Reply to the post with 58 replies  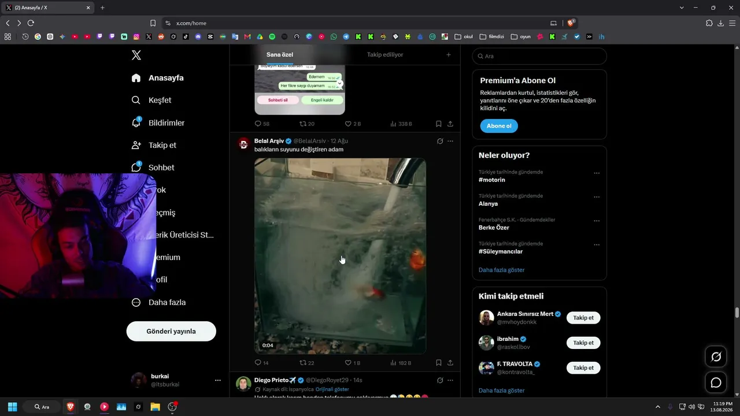coord(262,124)
